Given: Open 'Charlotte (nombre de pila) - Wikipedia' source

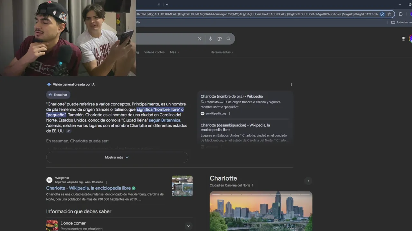Looking at the screenshot, I should tap(232, 96).
